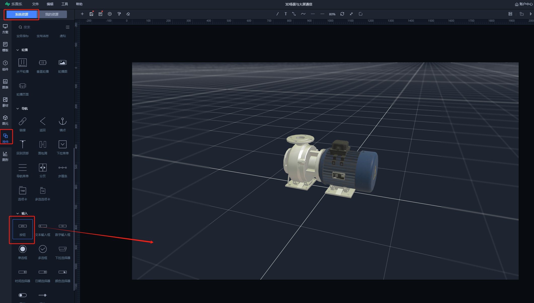Select the 步骤条 component
This screenshot has width=534, height=303.
tap(63, 170)
